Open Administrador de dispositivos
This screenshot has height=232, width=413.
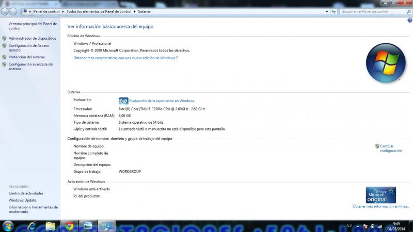pyautogui.click(x=33, y=38)
